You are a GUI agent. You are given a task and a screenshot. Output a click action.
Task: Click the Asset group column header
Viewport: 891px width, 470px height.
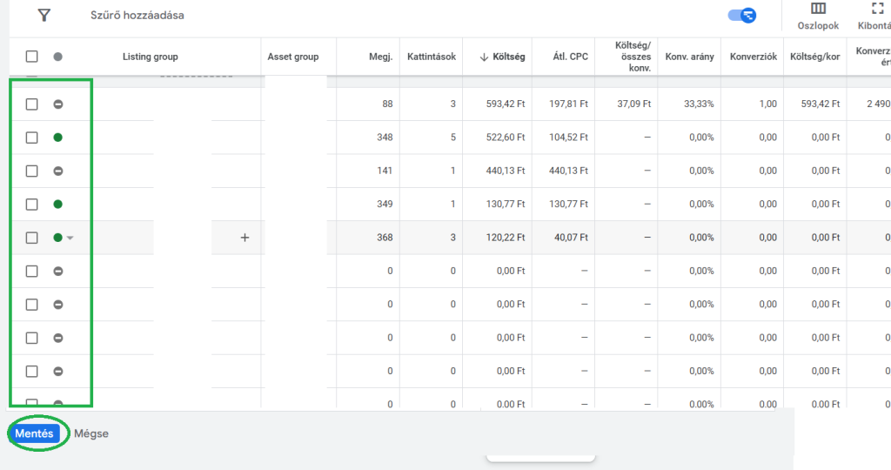(292, 57)
